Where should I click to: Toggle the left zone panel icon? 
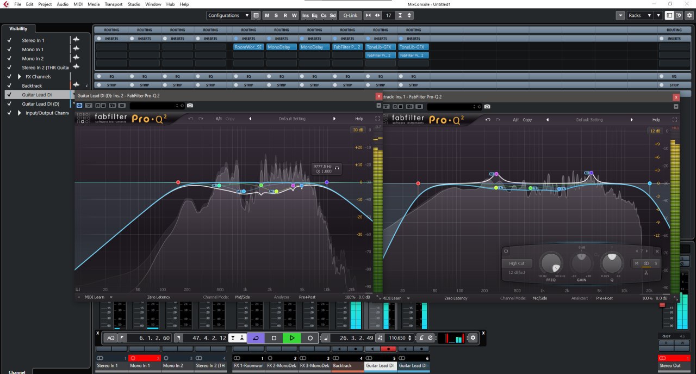(x=669, y=15)
